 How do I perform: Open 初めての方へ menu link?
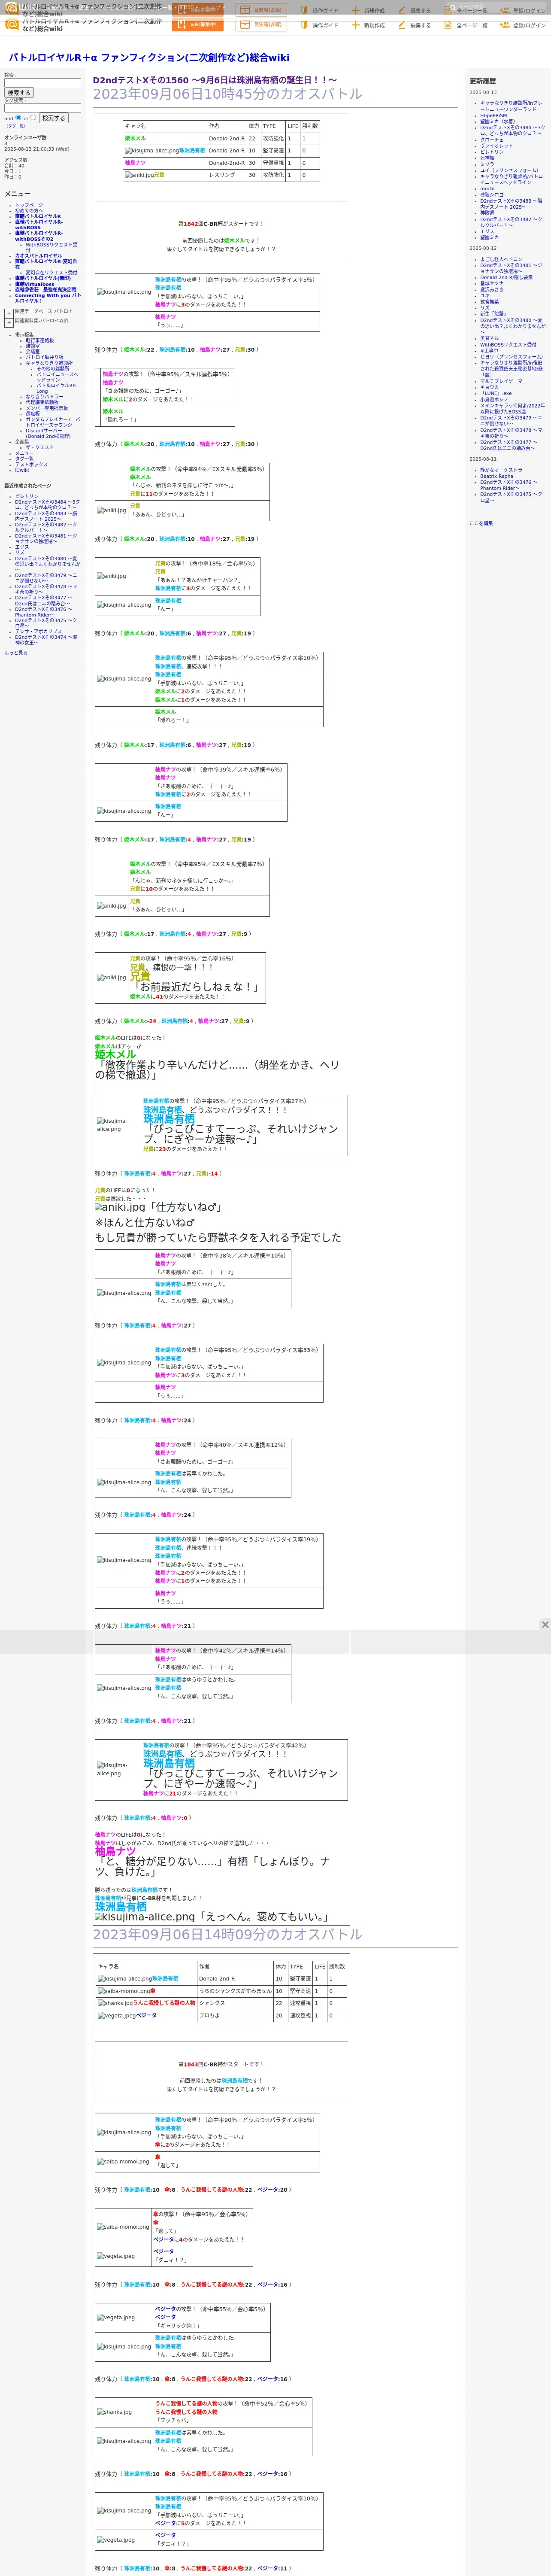pyautogui.click(x=29, y=211)
